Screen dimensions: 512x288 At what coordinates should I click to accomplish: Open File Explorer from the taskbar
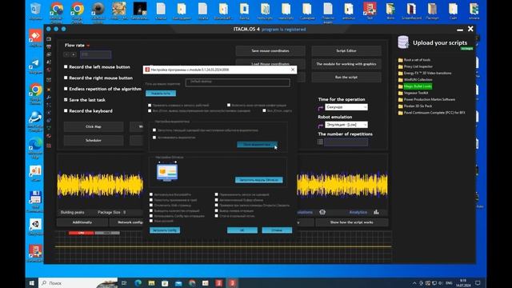[x=151, y=282]
